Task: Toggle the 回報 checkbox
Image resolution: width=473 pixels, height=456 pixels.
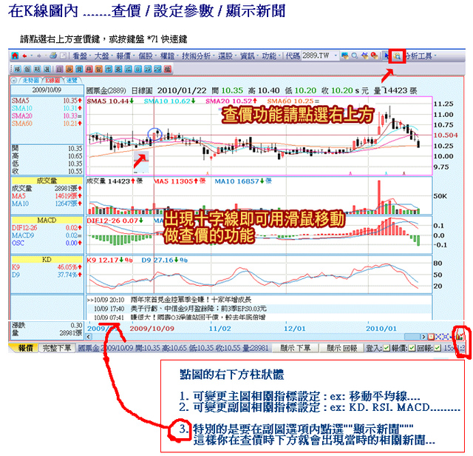Action: [x=438, y=348]
